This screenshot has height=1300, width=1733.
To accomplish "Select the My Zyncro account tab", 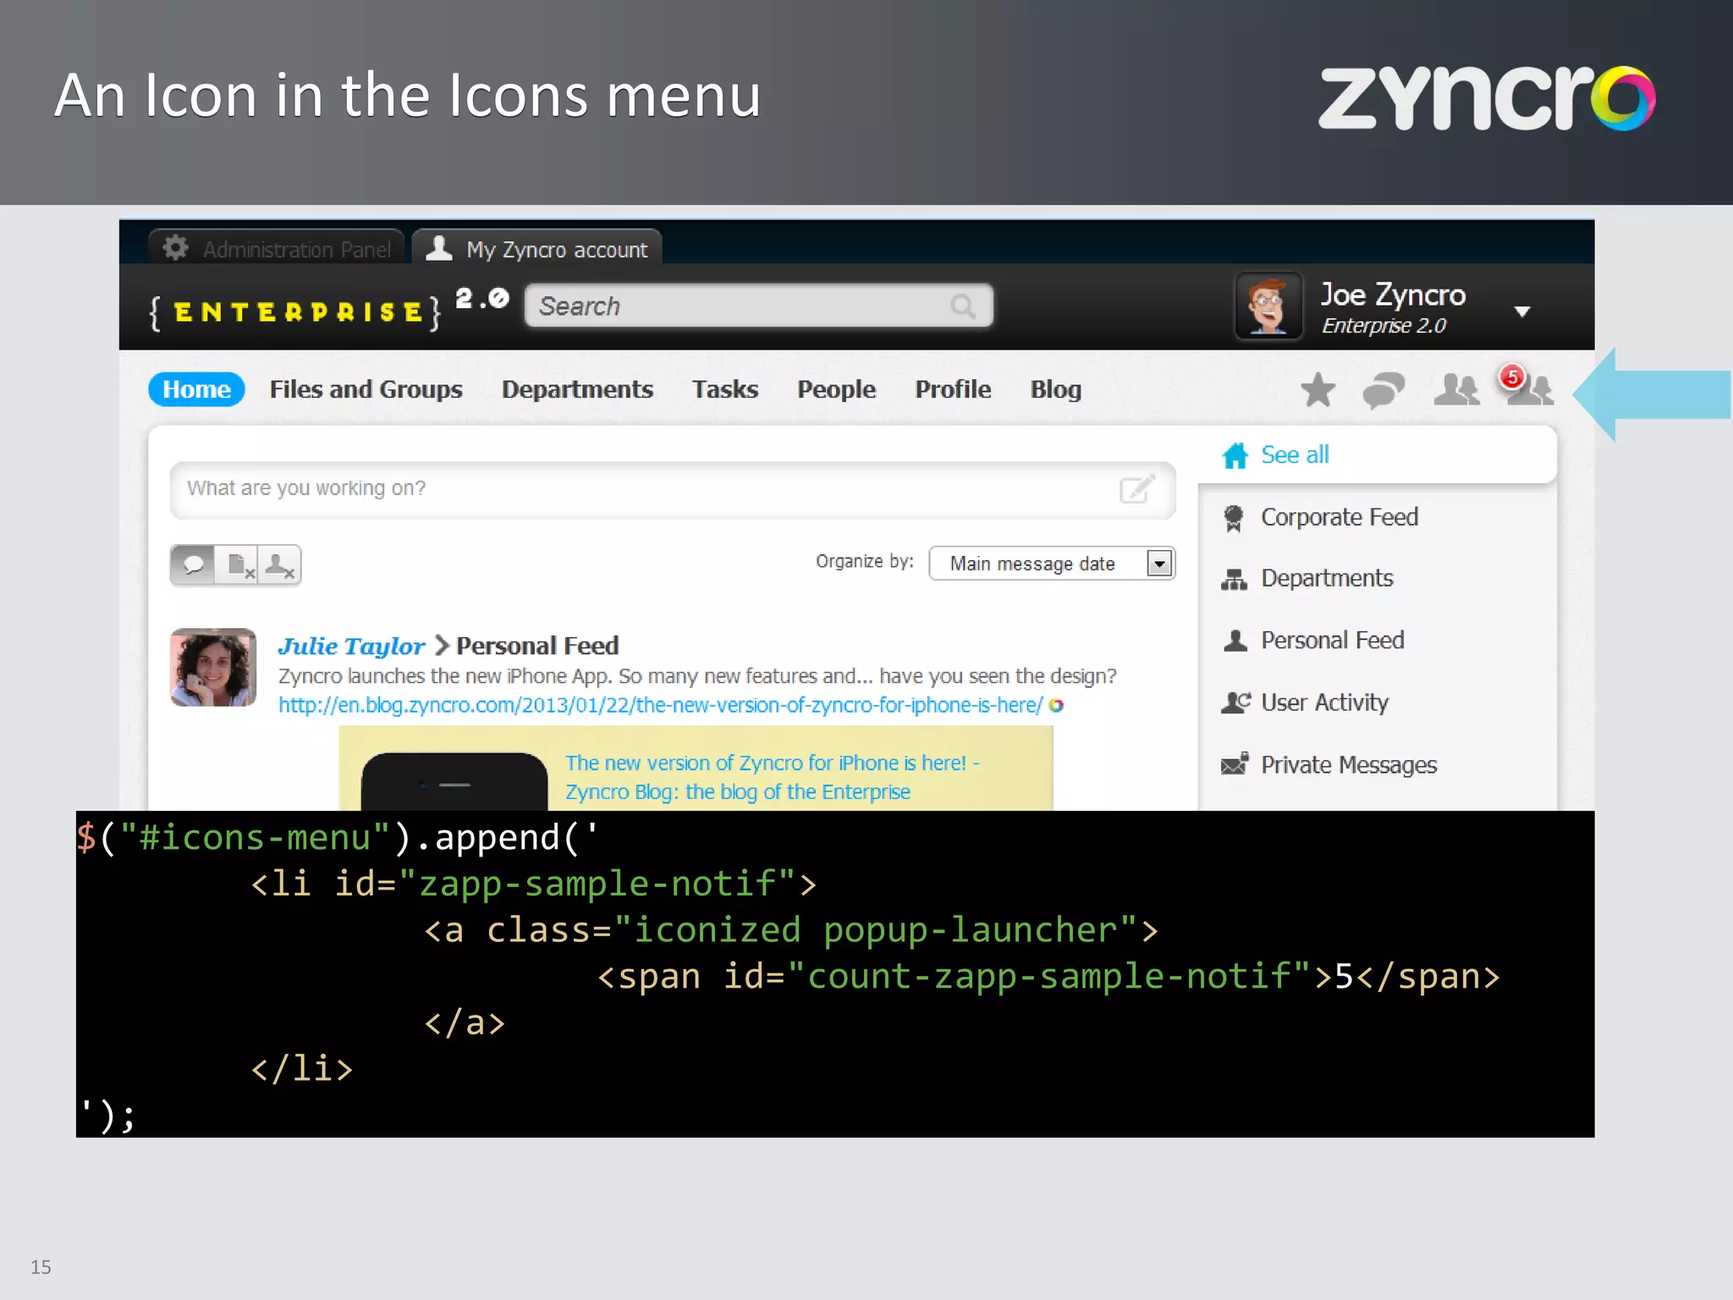I will pos(536,247).
